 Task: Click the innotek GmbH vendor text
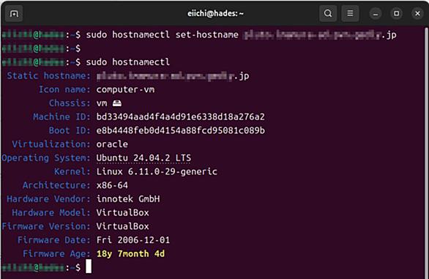128,199
